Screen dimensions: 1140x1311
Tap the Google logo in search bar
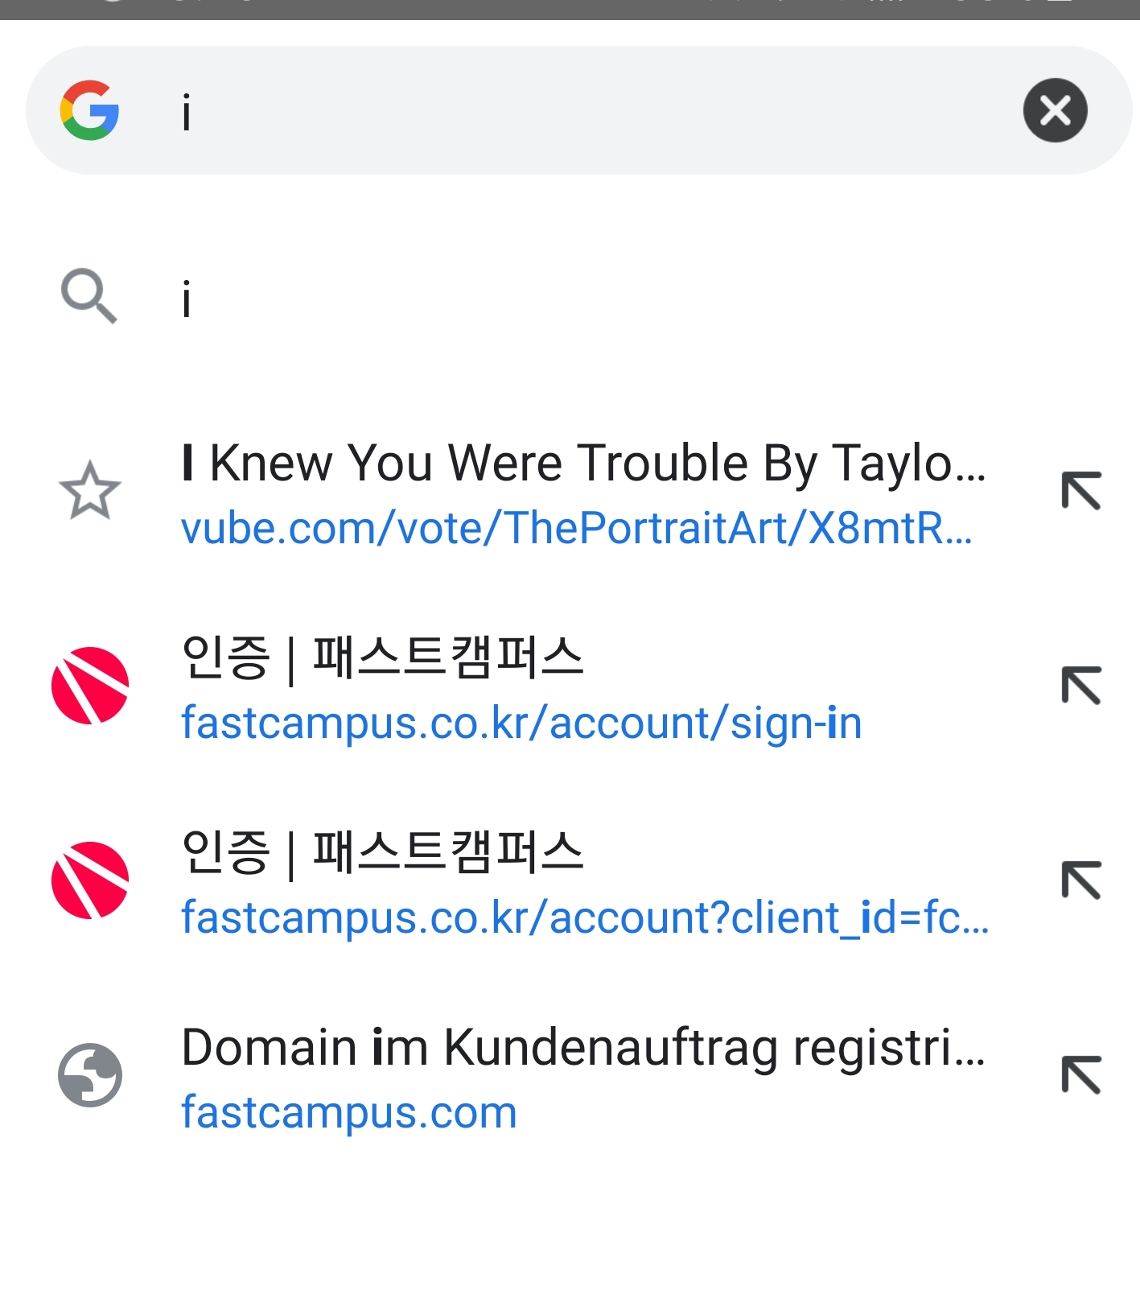[x=89, y=110]
